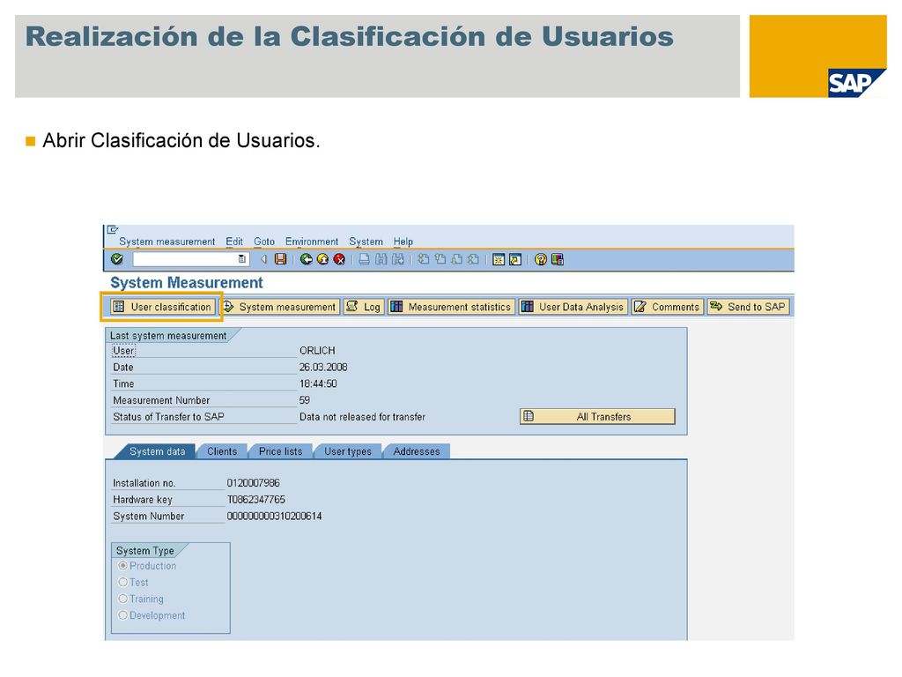This screenshot has height=677, width=902.
Task: Open Help via the question mark icon
Action: click(540, 259)
